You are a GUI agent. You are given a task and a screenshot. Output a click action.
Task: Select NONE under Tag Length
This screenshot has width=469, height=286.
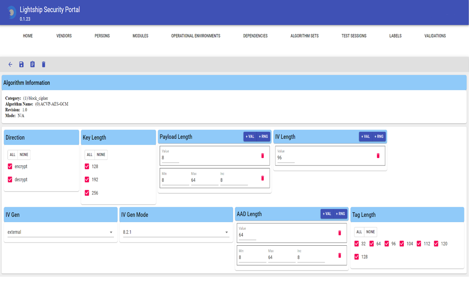click(371, 232)
